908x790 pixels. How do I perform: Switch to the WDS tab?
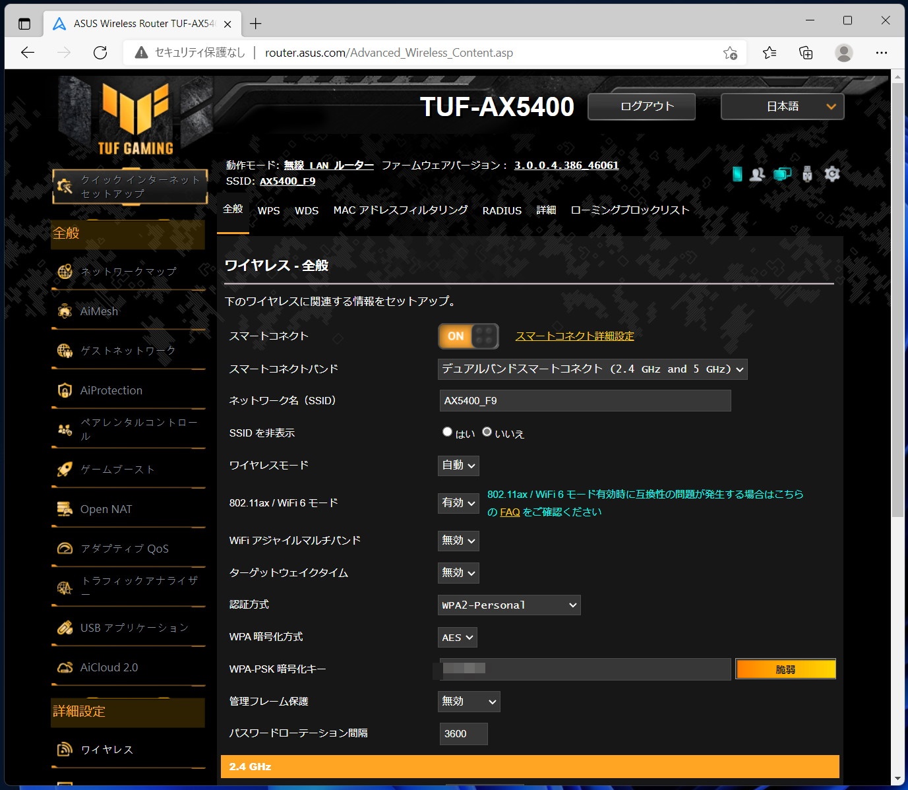pos(307,210)
